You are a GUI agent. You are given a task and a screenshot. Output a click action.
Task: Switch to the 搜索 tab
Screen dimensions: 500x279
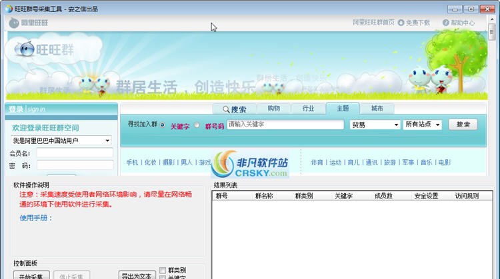(x=235, y=109)
